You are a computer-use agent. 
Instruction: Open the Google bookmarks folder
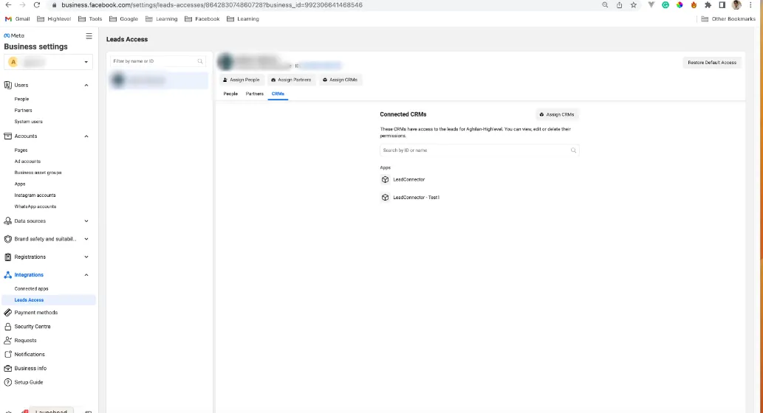[x=123, y=19]
